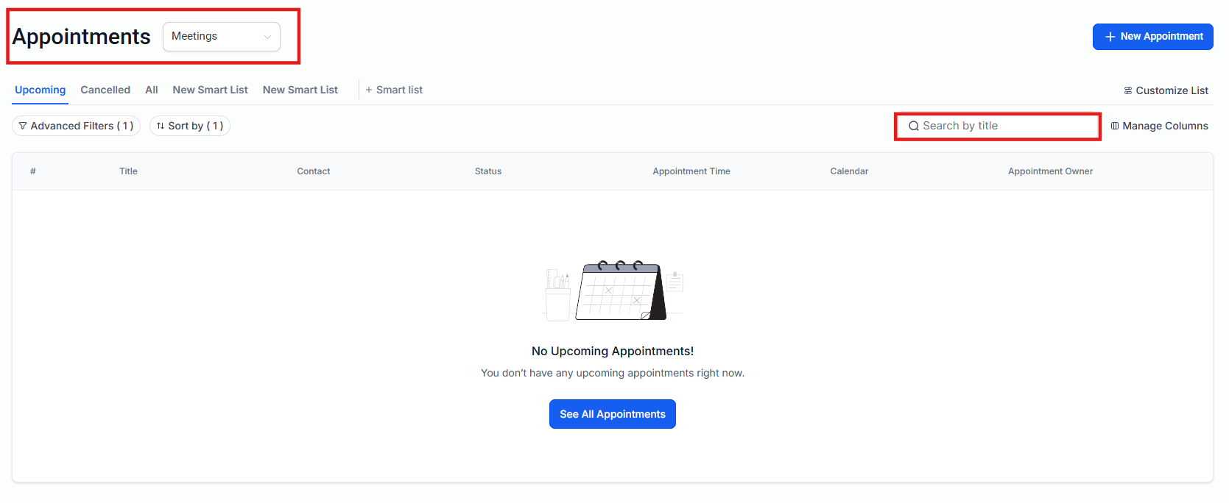The width and height of the screenshot is (1229, 503).
Task: Switch to the Upcoming tab
Action: click(x=40, y=90)
